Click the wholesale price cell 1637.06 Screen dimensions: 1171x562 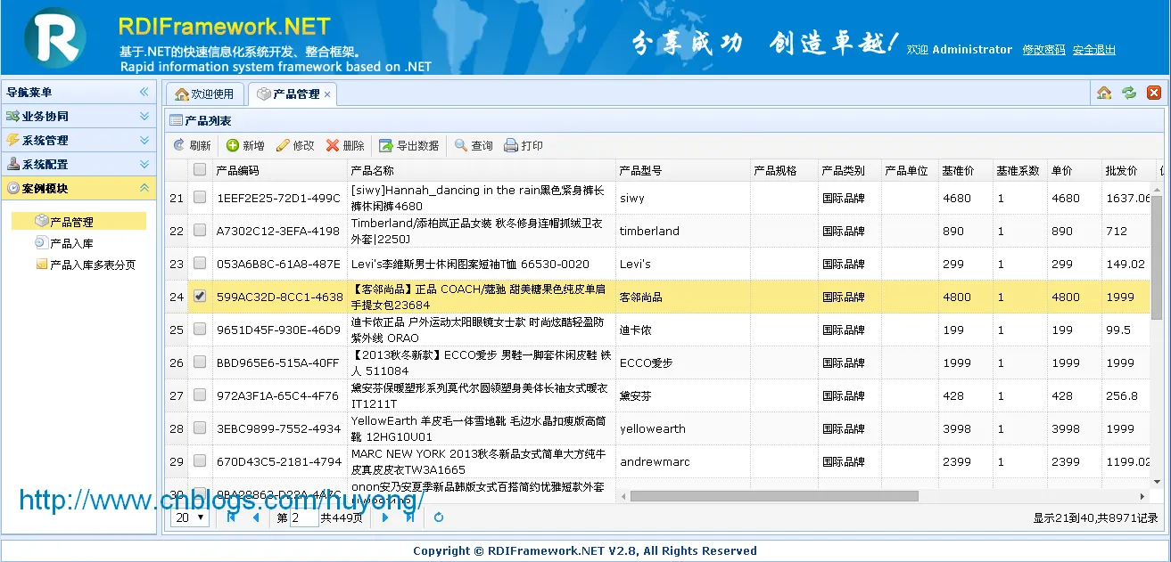coord(1128,198)
